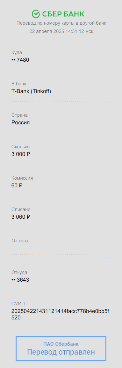Click the СБЕР БАНК logo text

[x=63, y=14]
